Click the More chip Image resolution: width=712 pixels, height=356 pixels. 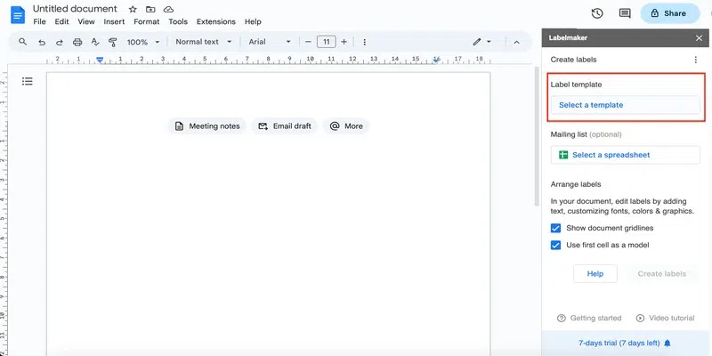click(346, 126)
